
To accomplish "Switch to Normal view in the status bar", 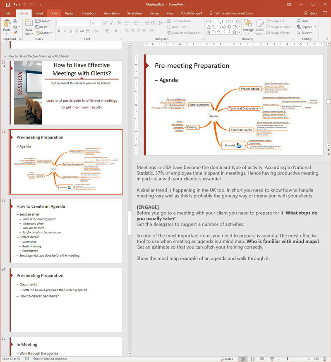I will coord(242,359).
